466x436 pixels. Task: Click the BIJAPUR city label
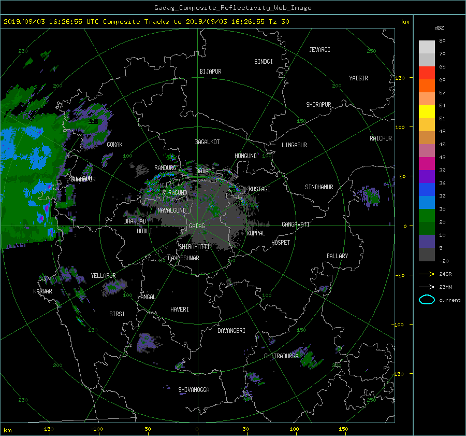tap(210, 72)
